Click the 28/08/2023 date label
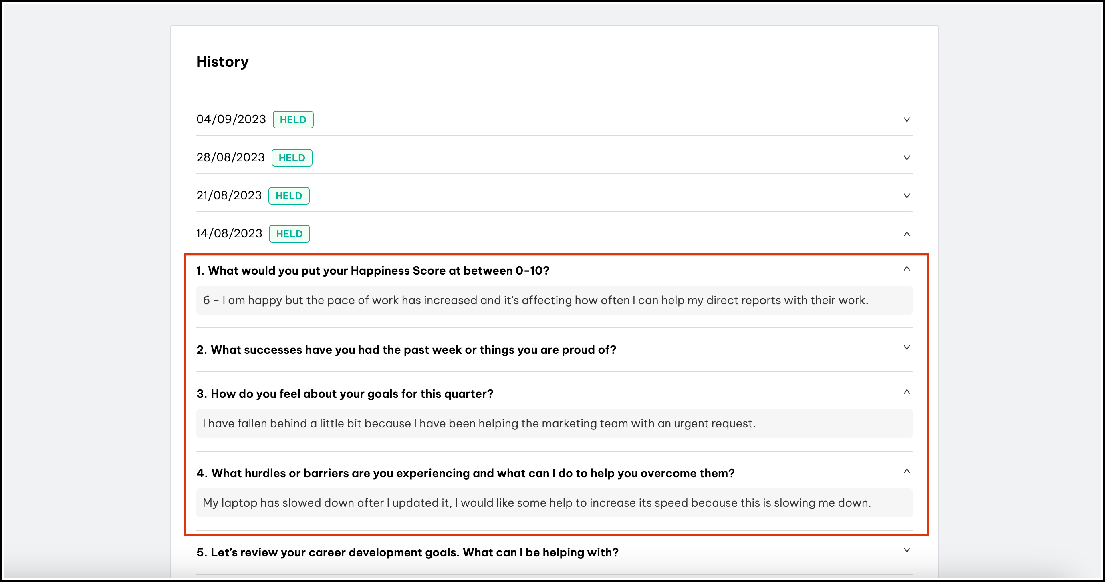Image resolution: width=1105 pixels, height=582 pixels. pos(230,158)
